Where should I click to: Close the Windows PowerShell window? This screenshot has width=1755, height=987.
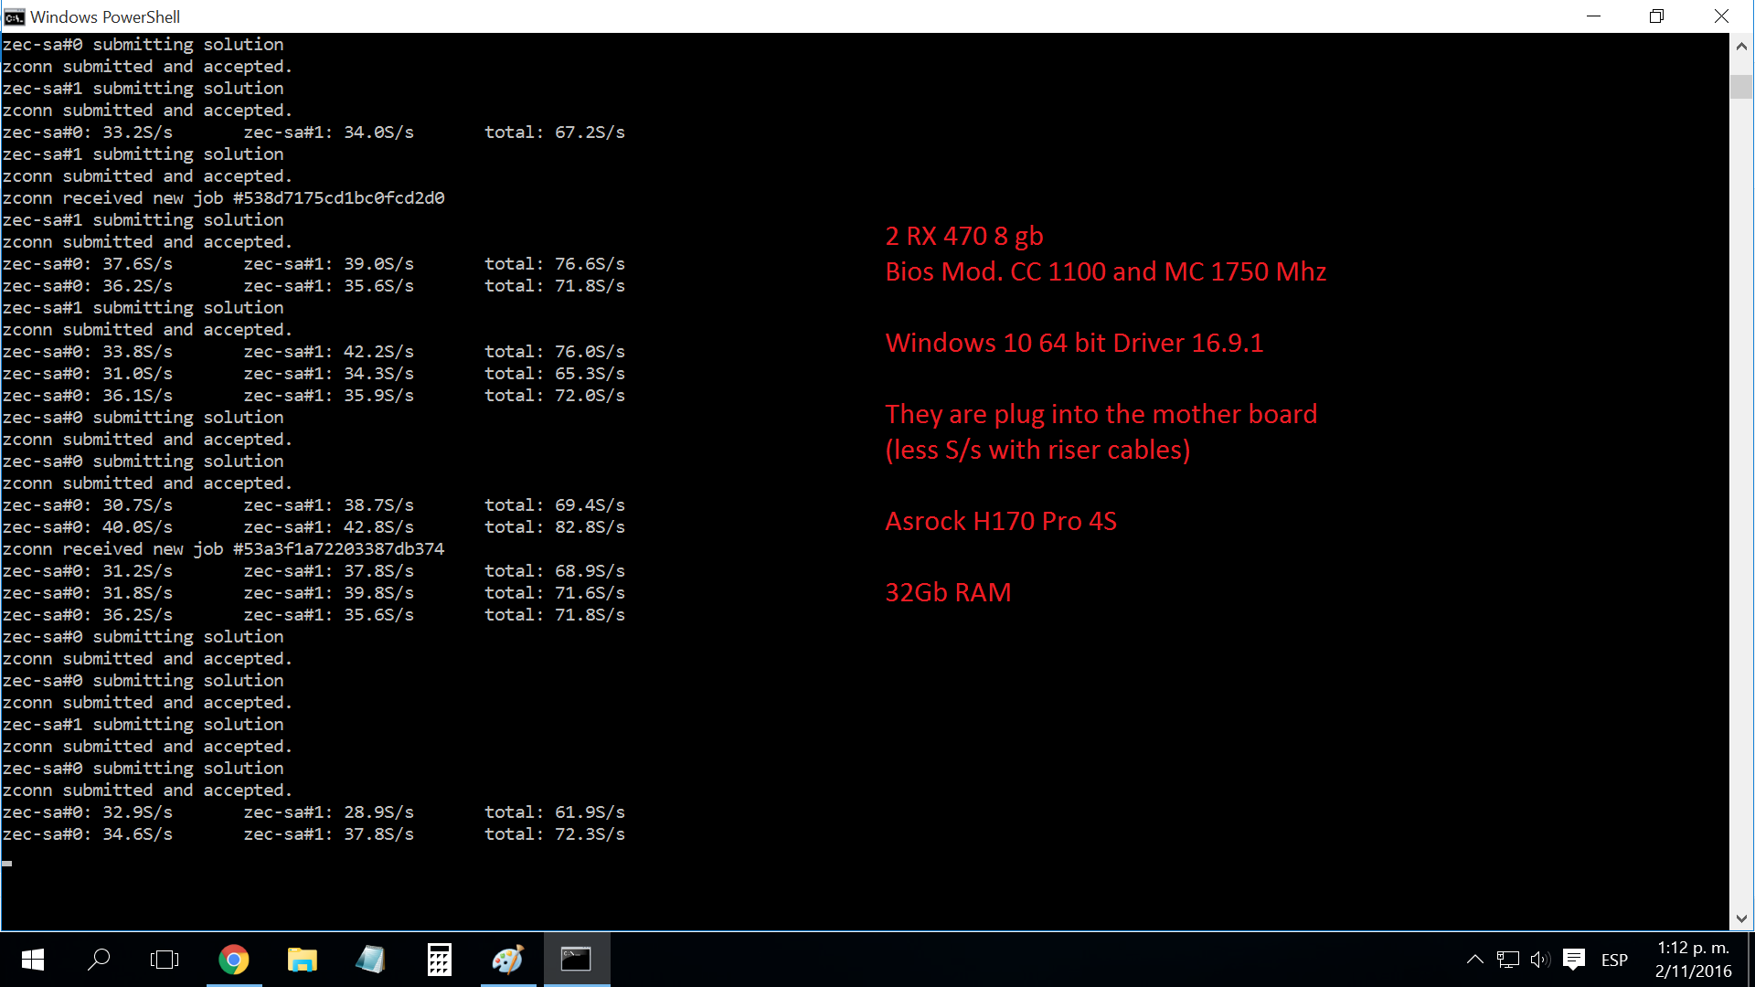tap(1721, 16)
